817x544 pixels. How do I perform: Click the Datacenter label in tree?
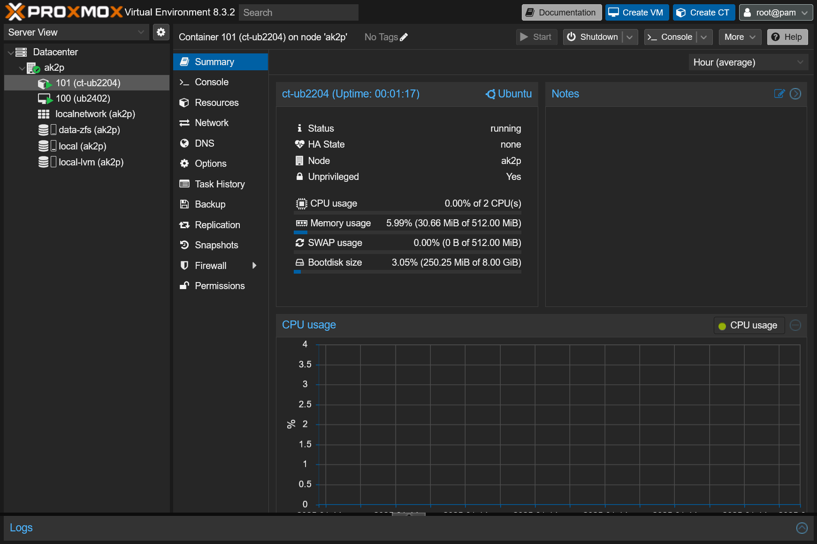coord(55,52)
